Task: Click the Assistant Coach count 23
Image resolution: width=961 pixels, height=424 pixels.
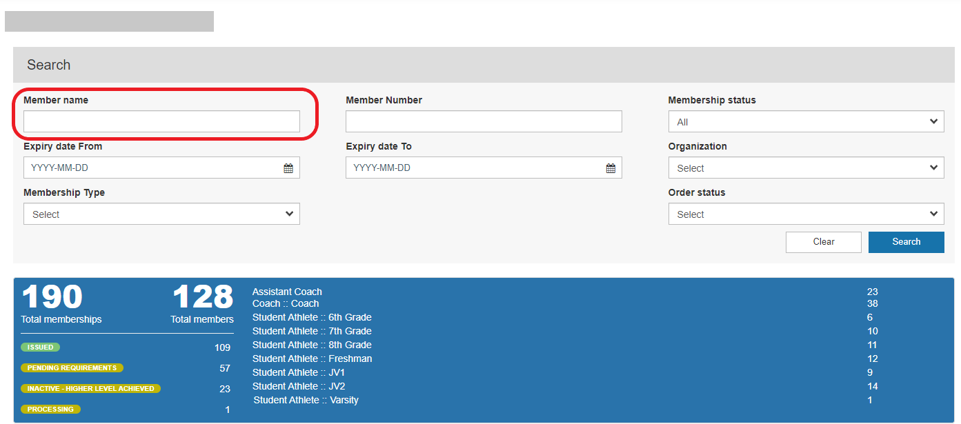Action: (873, 292)
